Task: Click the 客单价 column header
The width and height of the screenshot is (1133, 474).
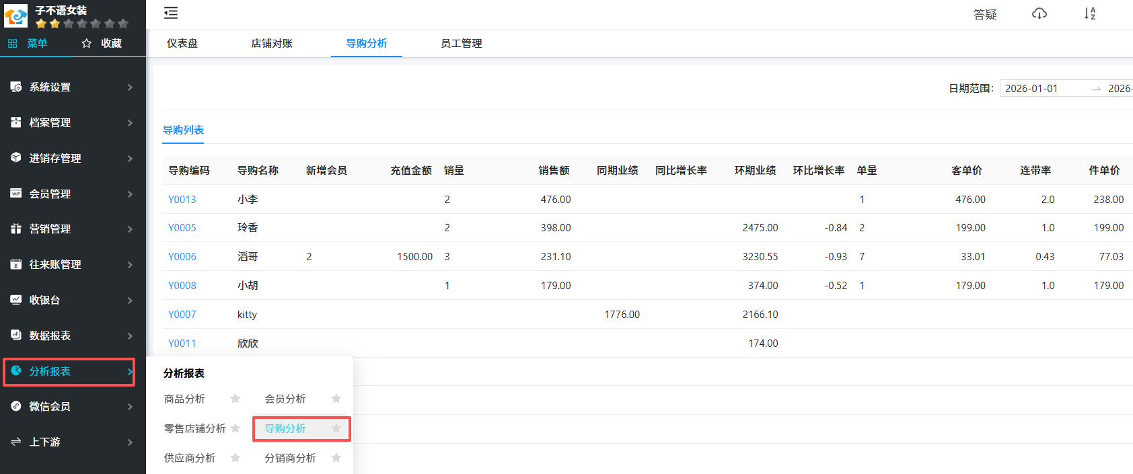Action: click(967, 170)
